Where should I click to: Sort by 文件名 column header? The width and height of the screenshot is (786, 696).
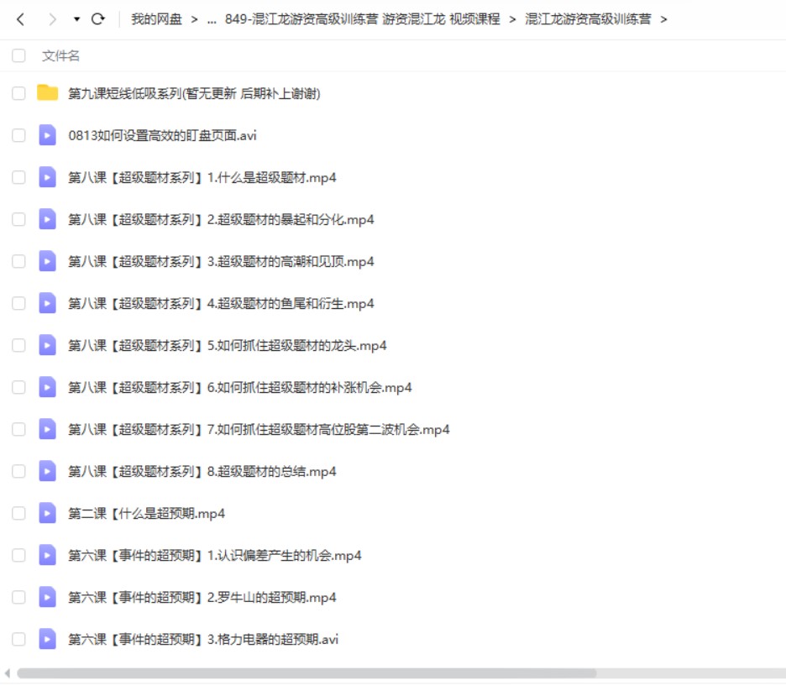[60, 55]
